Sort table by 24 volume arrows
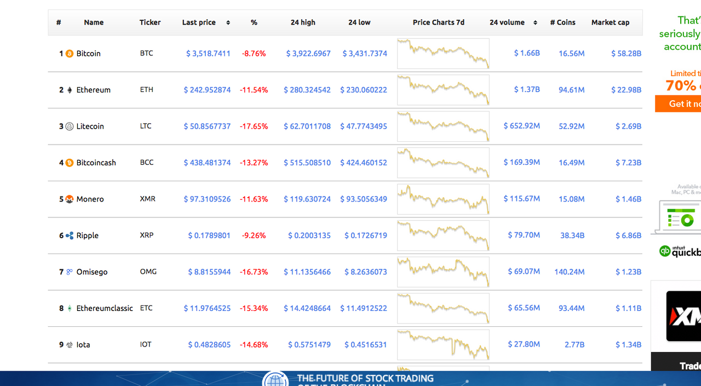Viewport: 701px width, 386px height. coord(535,22)
